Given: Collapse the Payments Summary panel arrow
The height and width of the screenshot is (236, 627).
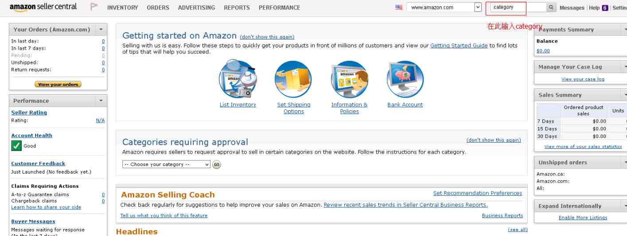Looking at the screenshot, I should point(625,29).
